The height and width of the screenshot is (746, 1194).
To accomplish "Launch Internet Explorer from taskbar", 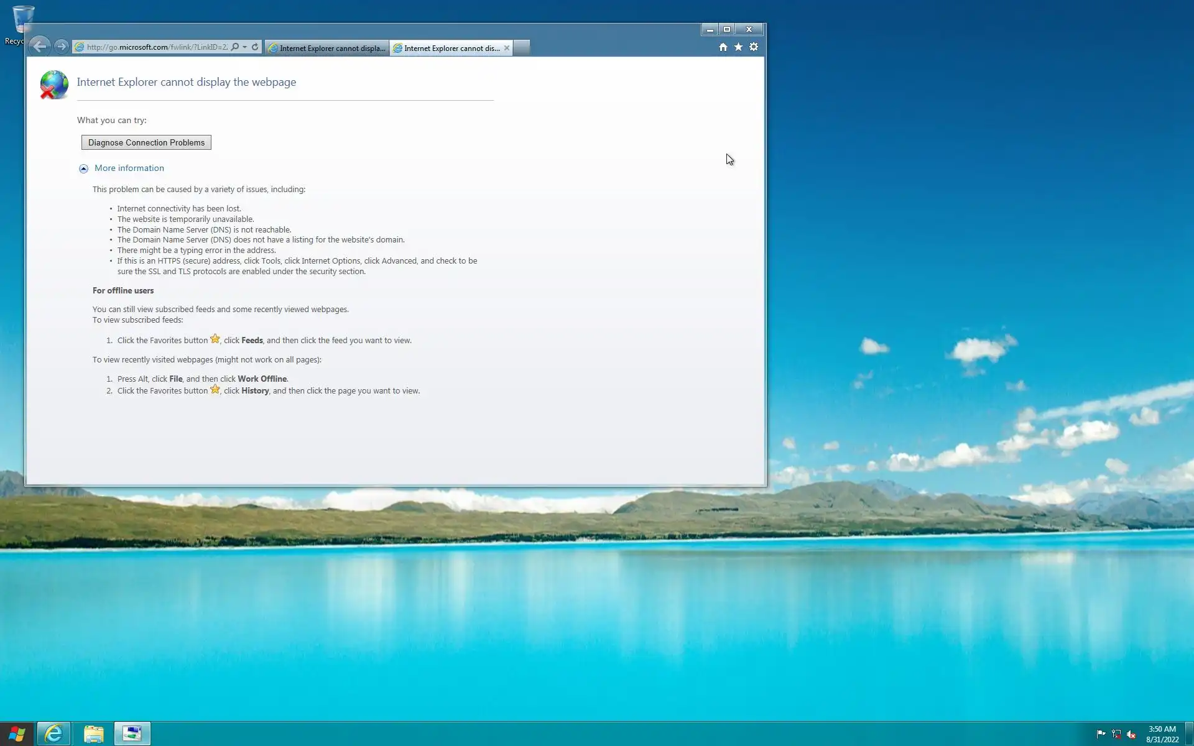I will (x=54, y=734).
